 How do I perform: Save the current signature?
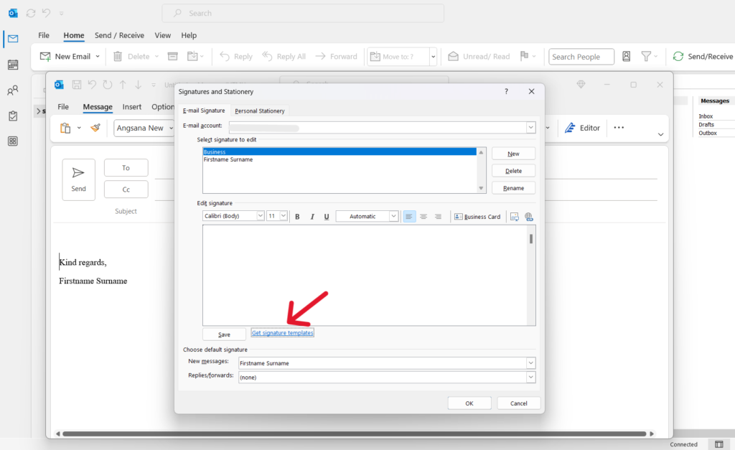224,334
